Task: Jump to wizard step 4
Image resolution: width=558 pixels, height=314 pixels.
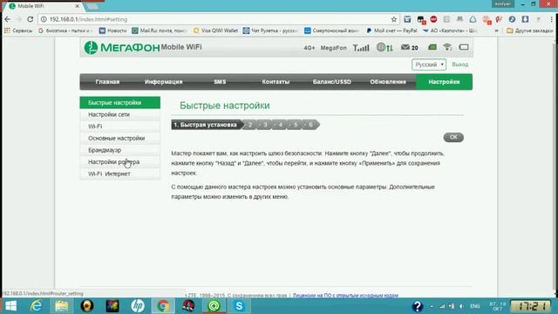Action: point(281,125)
